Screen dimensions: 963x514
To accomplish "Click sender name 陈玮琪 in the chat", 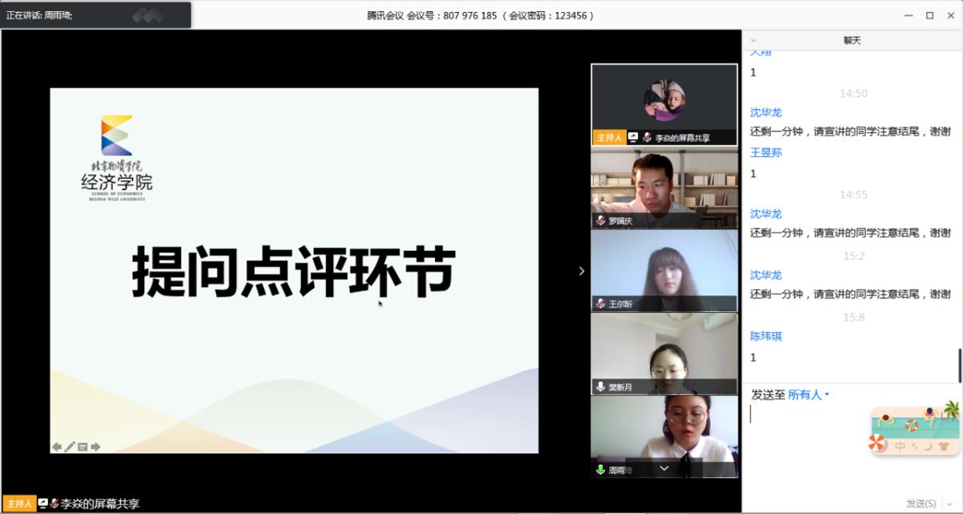I will pyautogui.click(x=766, y=337).
